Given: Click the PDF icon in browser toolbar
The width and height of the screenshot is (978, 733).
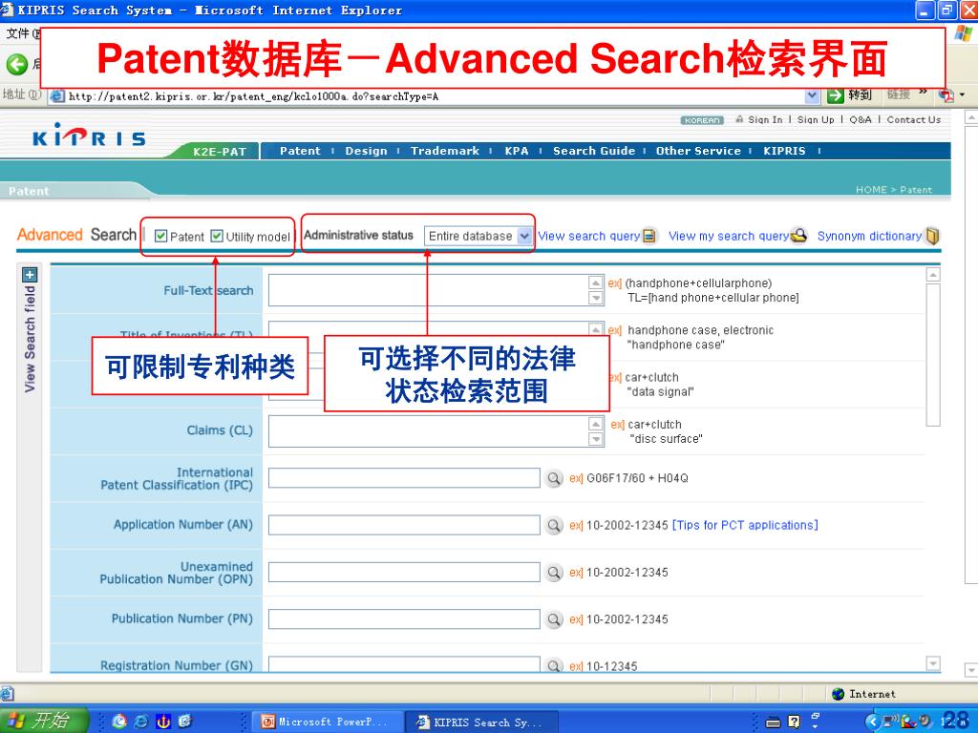Looking at the screenshot, I should (x=946, y=94).
